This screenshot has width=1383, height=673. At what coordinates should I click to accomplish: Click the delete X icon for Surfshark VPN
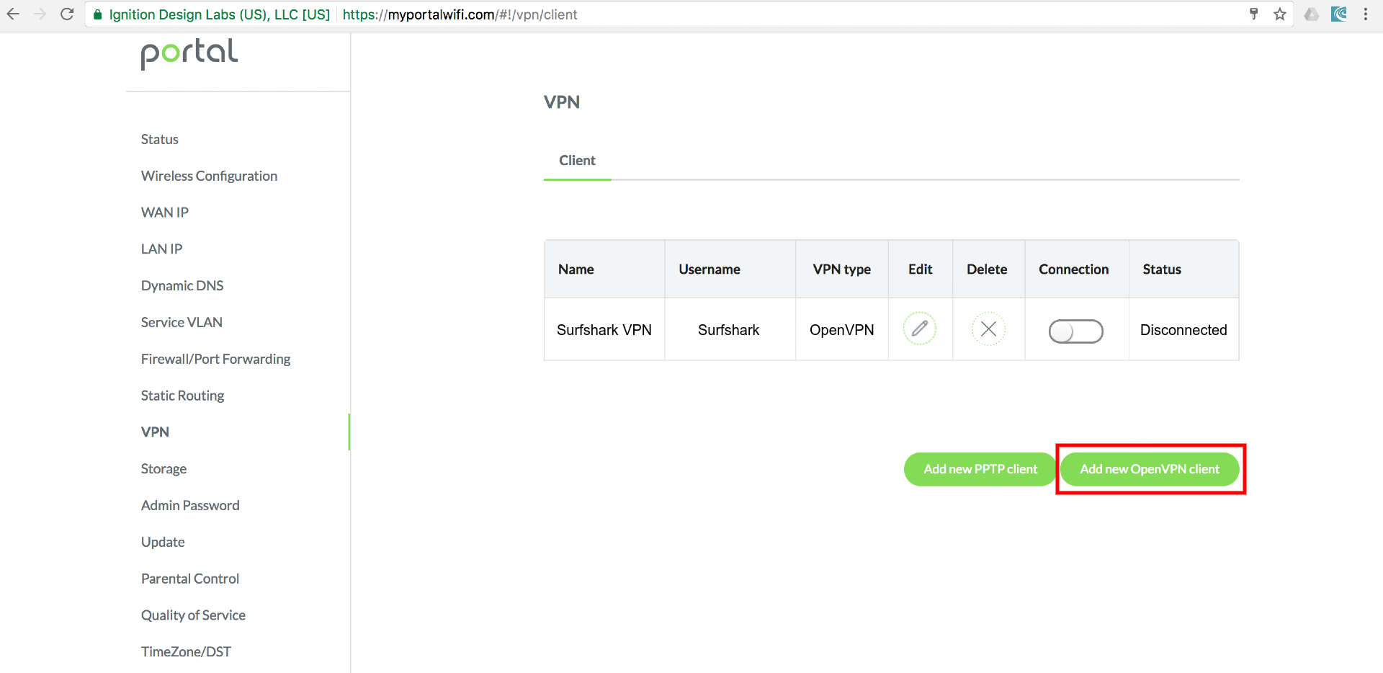coord(988,329)
